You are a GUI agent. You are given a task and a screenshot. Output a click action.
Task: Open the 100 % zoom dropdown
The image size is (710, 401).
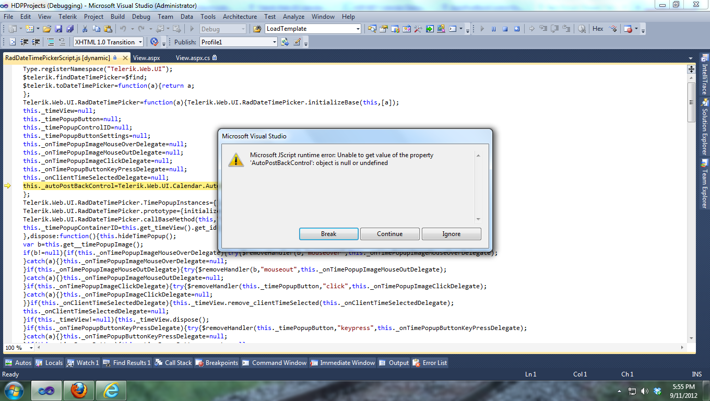click(x=31, y=348)
